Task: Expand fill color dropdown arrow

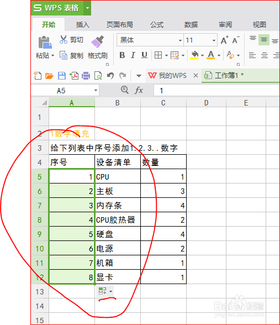Action: pyautogui.click(x=202, y=55)
